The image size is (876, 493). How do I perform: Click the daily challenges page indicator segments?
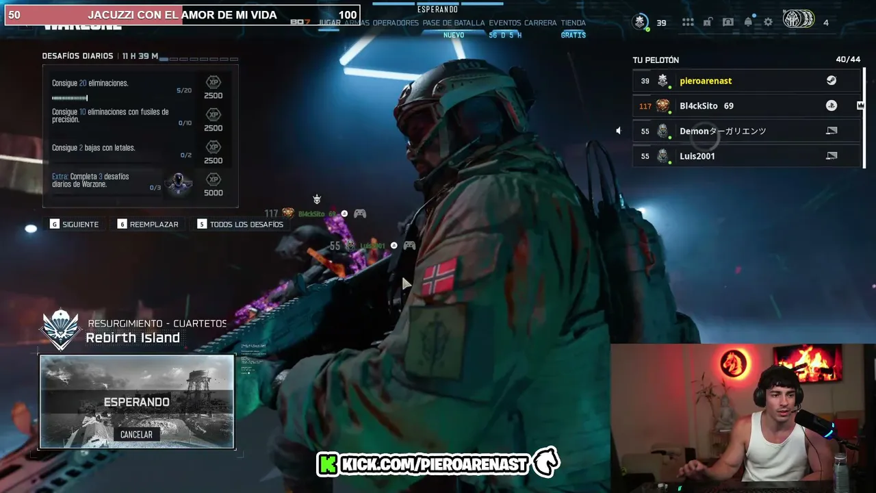pos(199,60)
